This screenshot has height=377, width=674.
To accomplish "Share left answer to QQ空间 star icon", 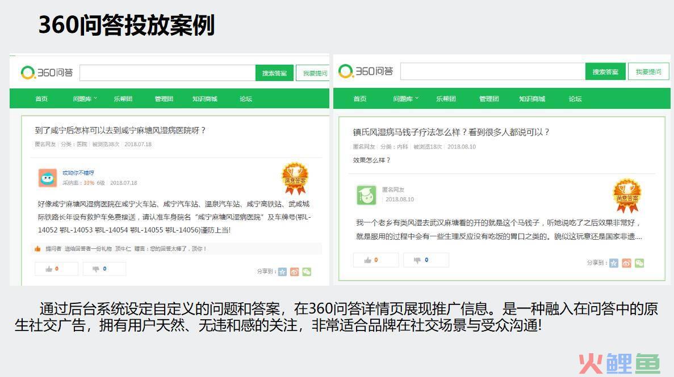I will coord(282,272).
